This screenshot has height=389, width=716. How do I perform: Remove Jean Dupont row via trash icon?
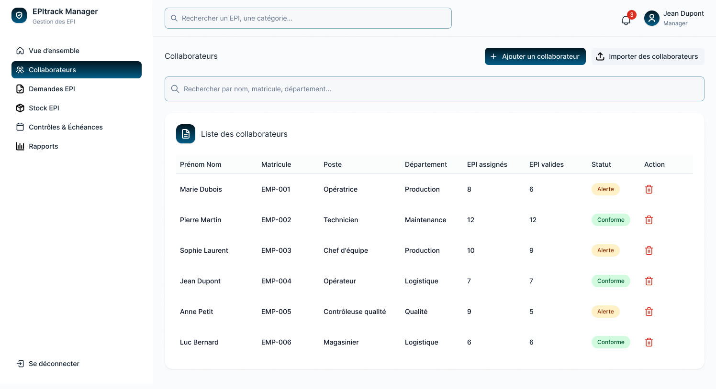tap(649, 281)
